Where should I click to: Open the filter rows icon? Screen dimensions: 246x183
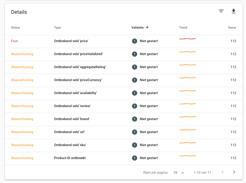coord(221,11)
